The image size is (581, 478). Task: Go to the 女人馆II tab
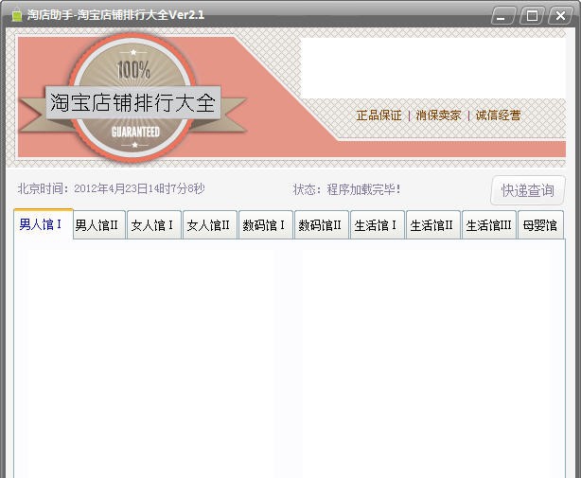[x=210, y=225]
